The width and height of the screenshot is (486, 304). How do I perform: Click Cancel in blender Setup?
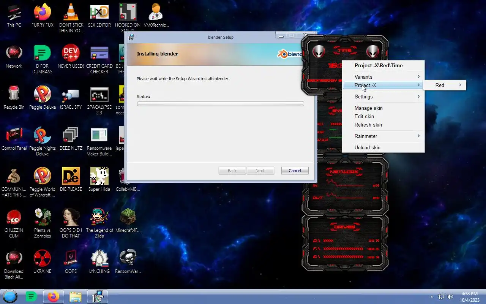295,171
